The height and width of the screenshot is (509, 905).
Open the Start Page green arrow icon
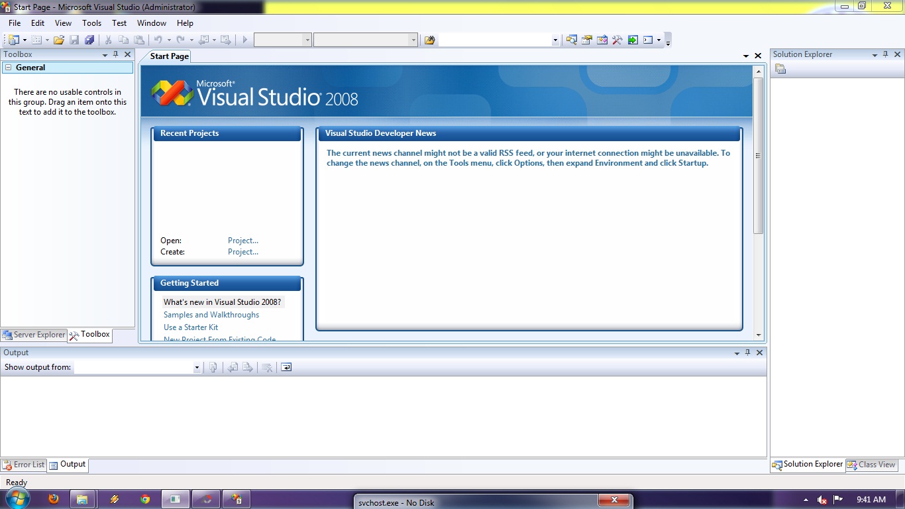(633, 40)
